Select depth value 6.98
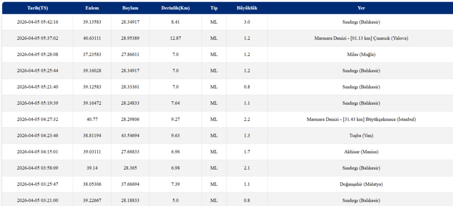The image size is (453, 206). pos(176,168)
